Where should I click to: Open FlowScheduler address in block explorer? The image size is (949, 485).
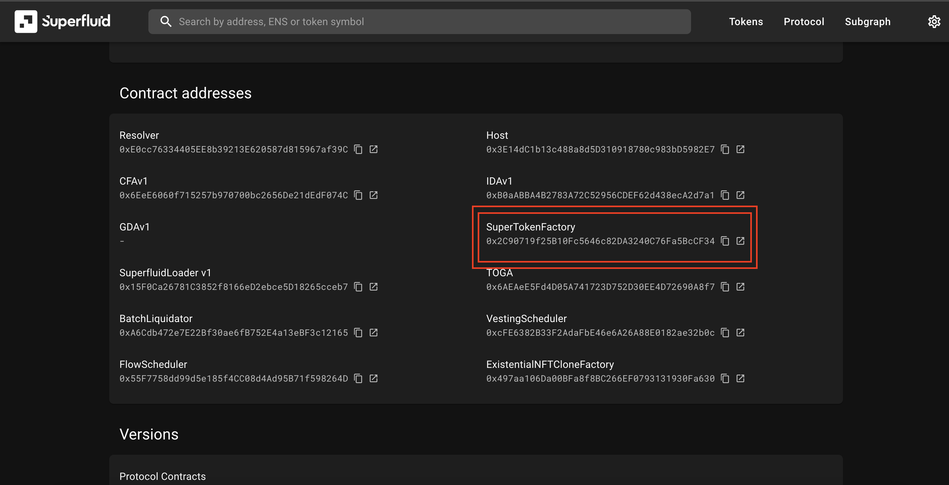[x=374, y=379]
